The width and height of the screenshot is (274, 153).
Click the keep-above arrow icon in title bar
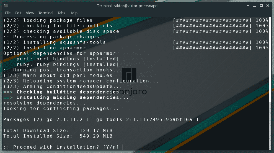[x=248, y=6]
